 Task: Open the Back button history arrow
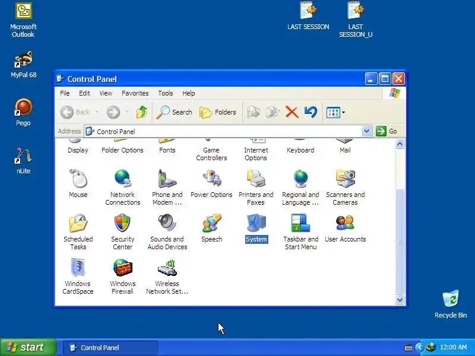click(x=97, y=112)
